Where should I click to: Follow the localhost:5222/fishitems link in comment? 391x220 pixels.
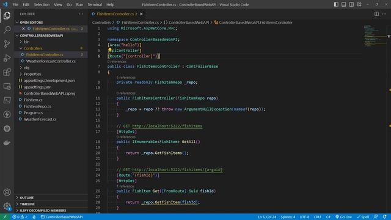(167, 126)
